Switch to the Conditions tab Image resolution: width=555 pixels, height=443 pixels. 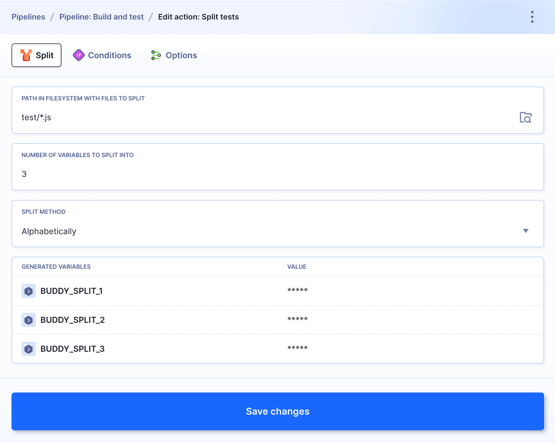click(110, 55)
